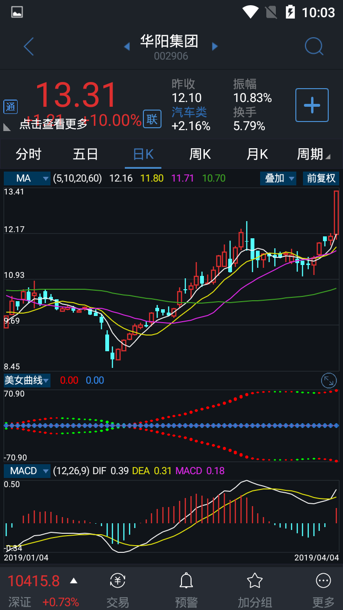
Task: Open screenshot notification in status bar
Action: click(17, 12)
